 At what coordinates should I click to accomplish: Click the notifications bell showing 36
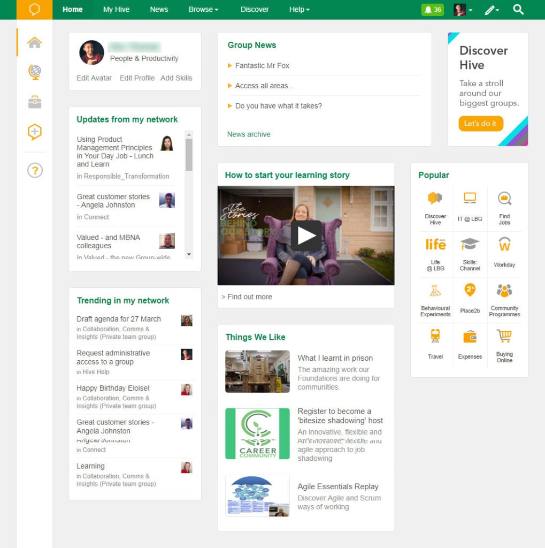[x=432, y=10]
